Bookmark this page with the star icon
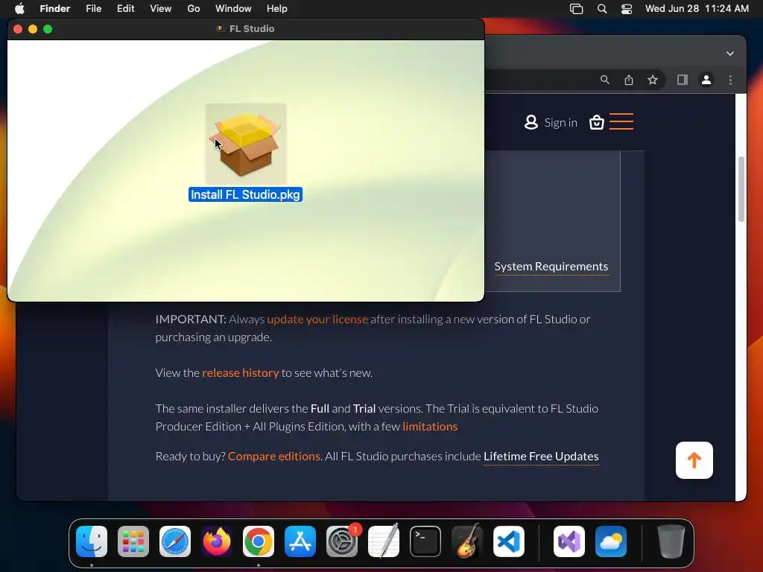 (653, 80)
